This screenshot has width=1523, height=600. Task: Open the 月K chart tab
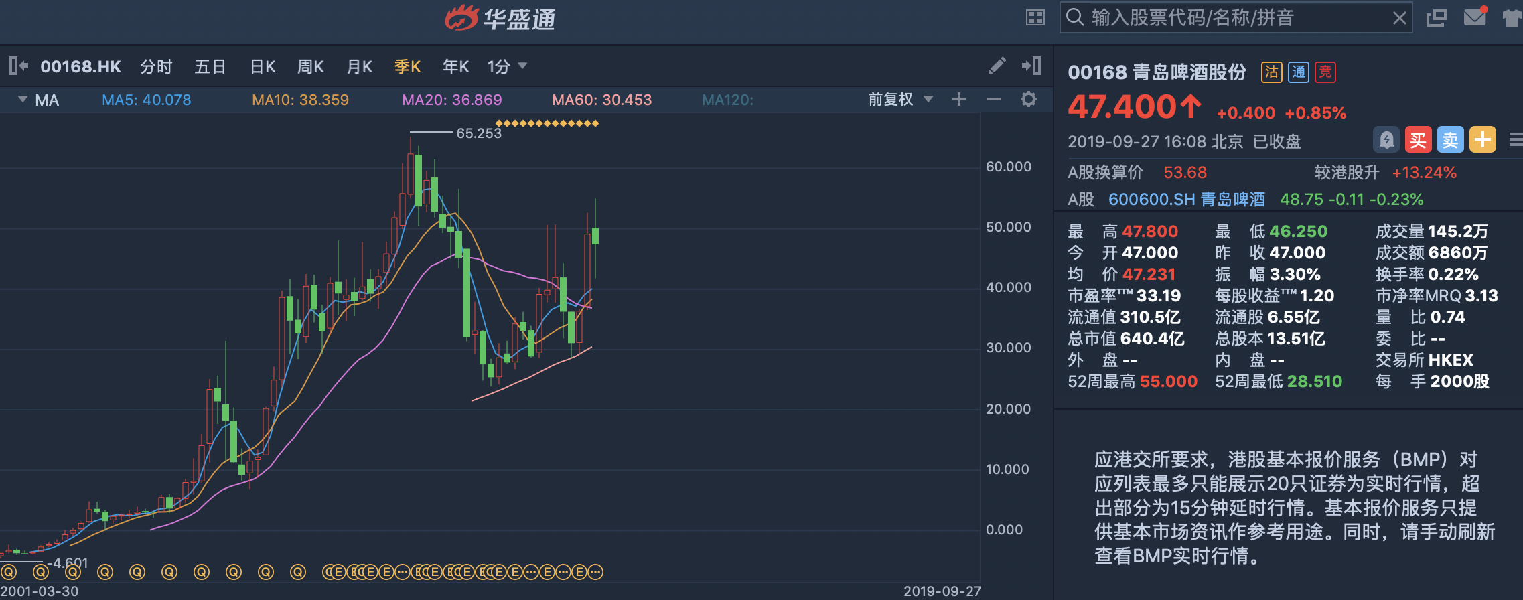360,66
